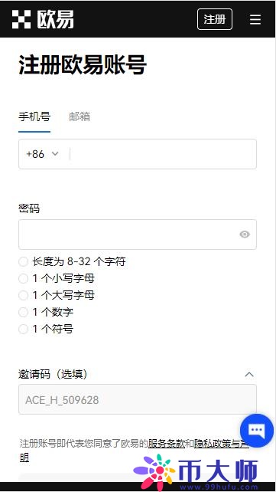This screenshot has height=492, width=276.
Task: Click the 长度为 8-32 个字符 indicator circle
Action: pos(23,261)
